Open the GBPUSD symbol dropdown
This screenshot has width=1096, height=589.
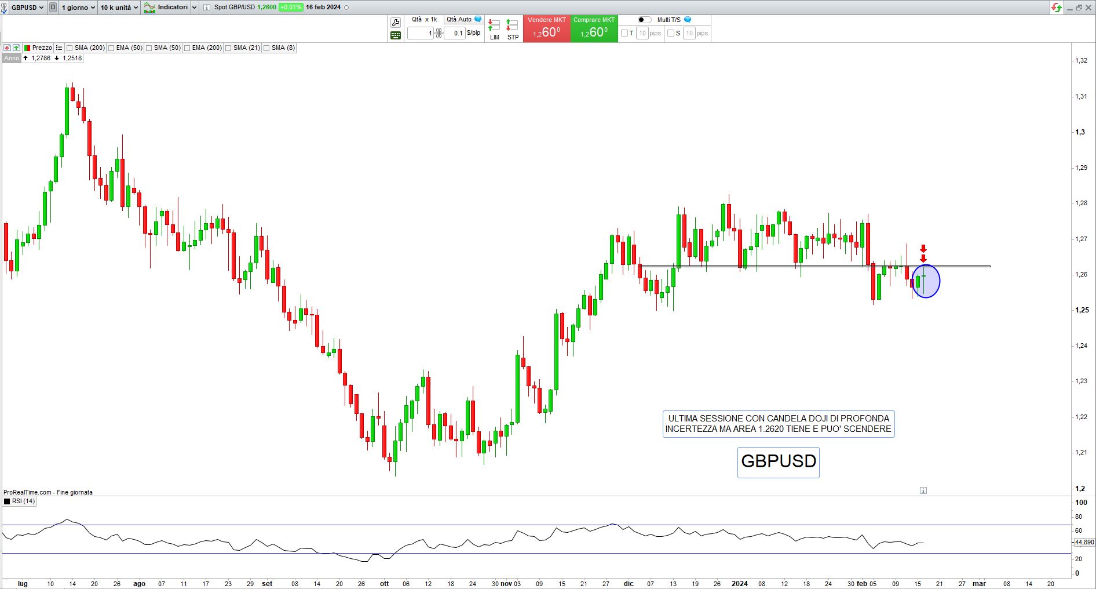(27, 8)
